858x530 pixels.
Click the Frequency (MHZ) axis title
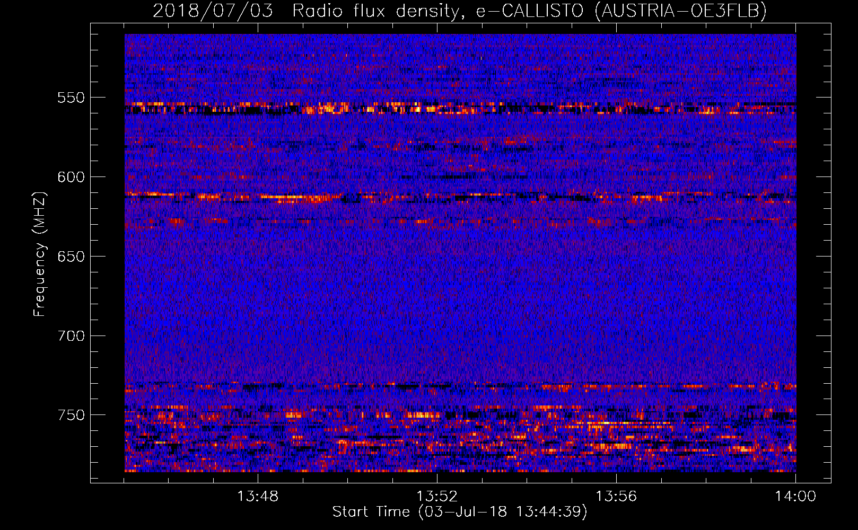click(40, 254)
